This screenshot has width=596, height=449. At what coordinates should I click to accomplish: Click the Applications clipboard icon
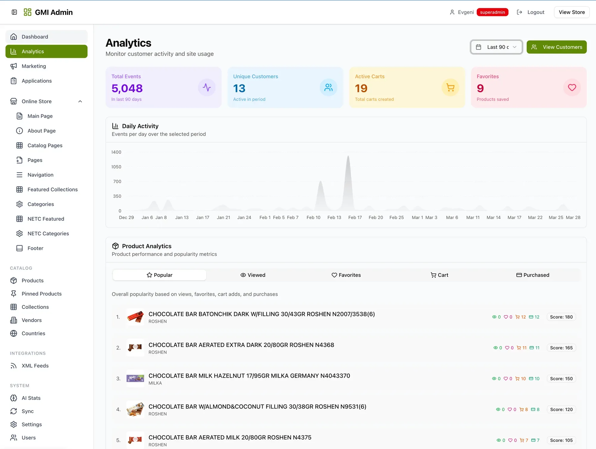(14, 81)
